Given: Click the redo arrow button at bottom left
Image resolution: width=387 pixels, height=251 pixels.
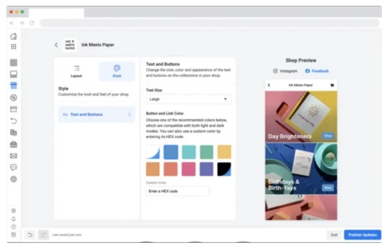Looking at the screenshot, I should (x=43, y=235).
